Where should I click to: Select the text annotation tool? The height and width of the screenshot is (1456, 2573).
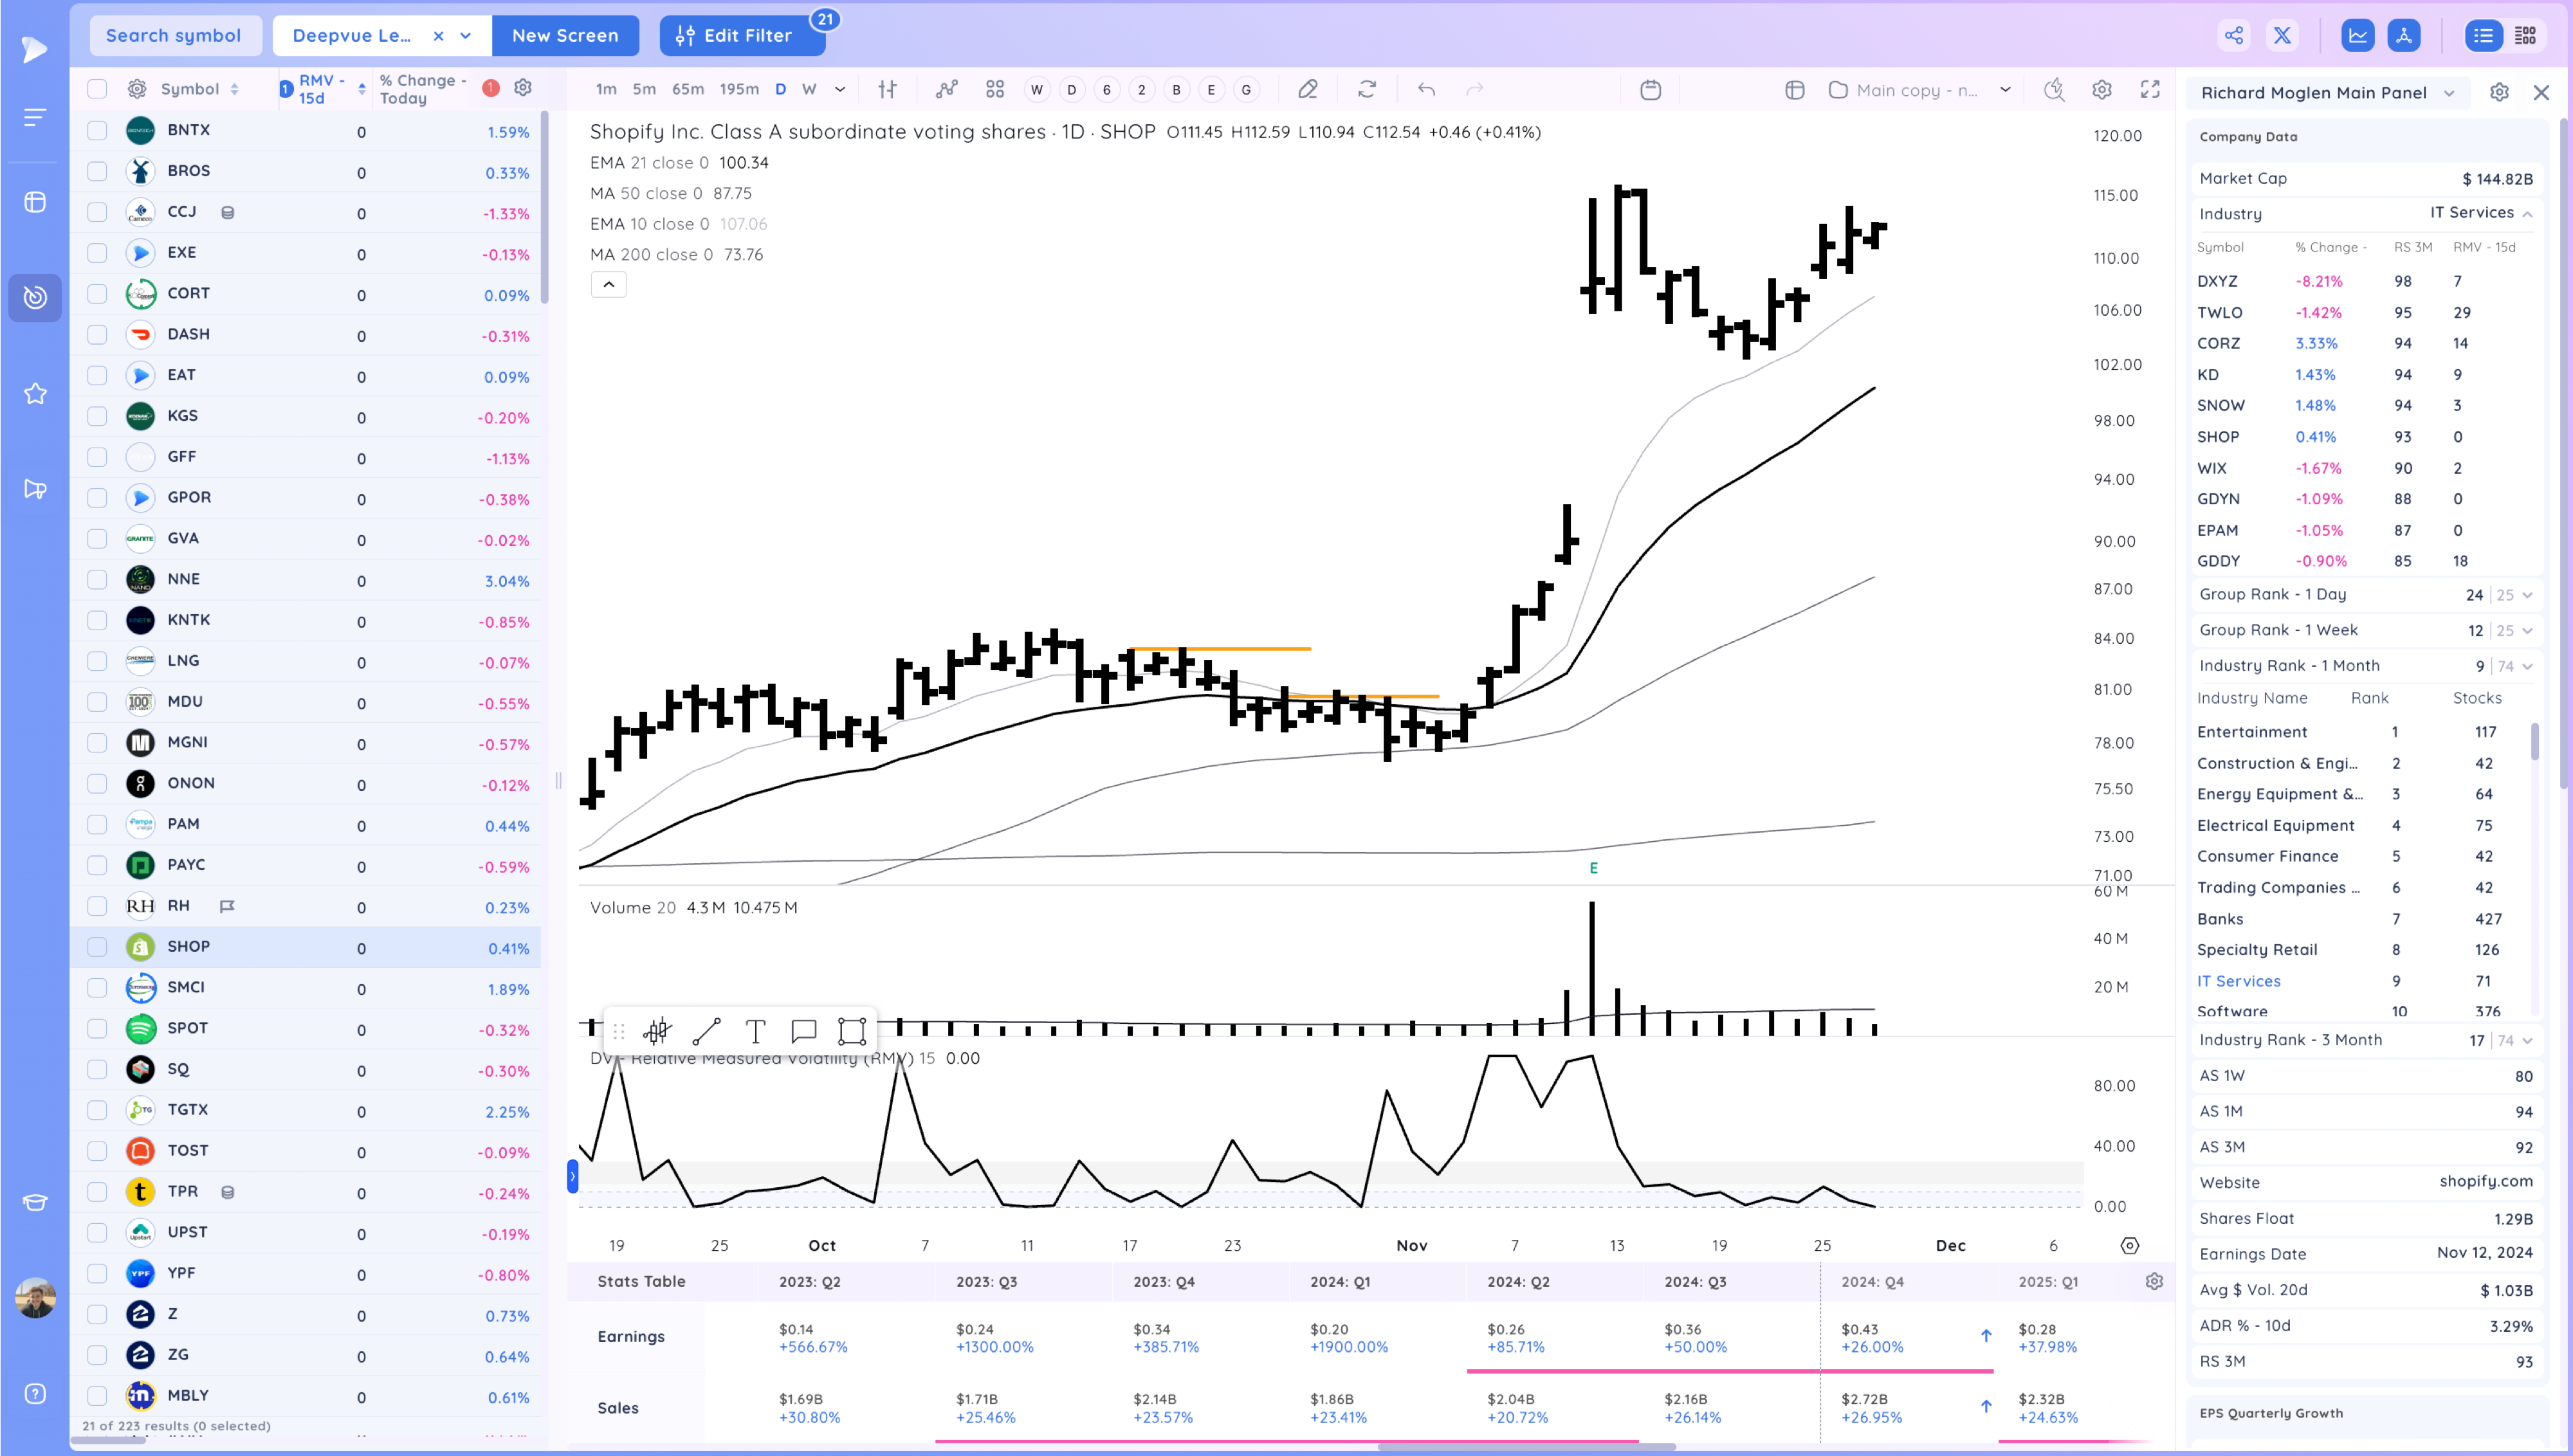coord(756,1031)
